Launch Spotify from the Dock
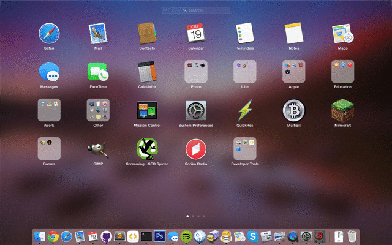The width and height of the screenshot is (392, 245). click(186, 236)
